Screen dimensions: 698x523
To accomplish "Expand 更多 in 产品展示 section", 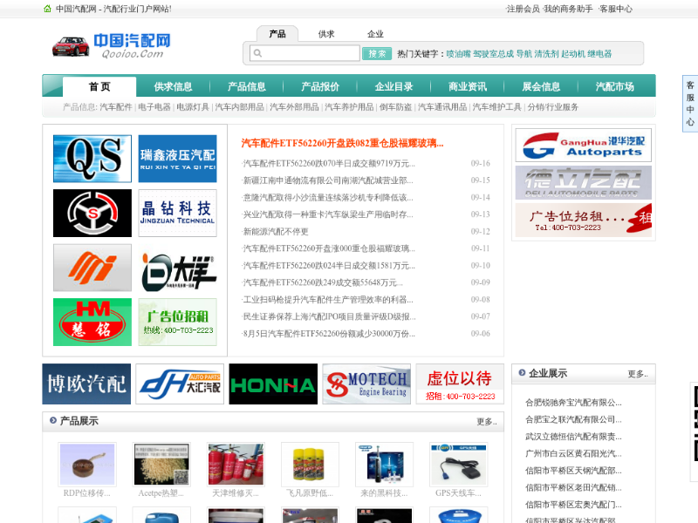I will [x=486, y=422].
